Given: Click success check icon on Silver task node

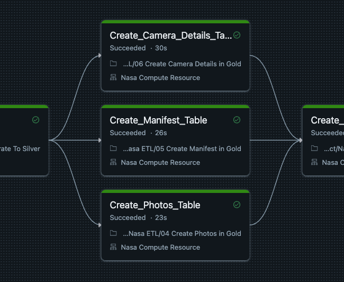Looking at the screenshot, I should coord(36,120).
